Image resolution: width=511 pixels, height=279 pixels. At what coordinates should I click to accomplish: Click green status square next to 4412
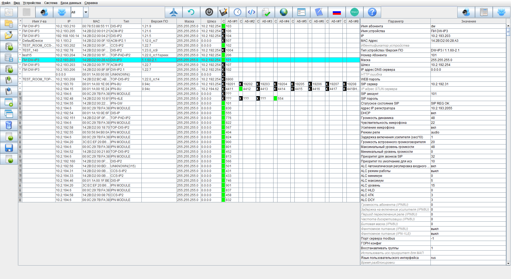coord(241,89)
